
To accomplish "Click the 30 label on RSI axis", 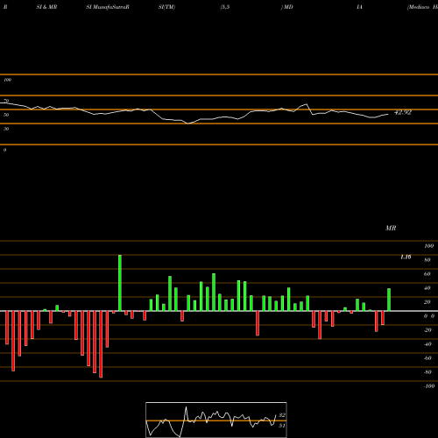I will (6, 129).
